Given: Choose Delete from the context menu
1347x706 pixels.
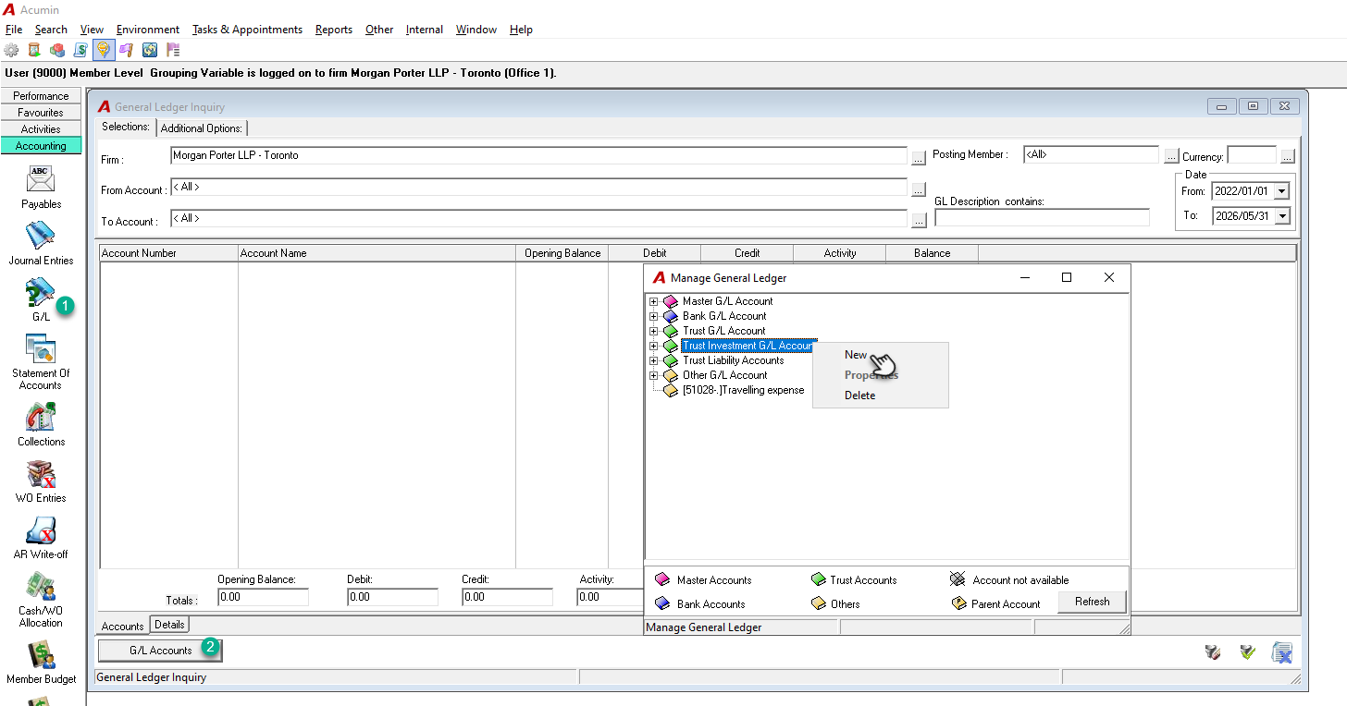Looking at the screenshot, I should (859, 396).
